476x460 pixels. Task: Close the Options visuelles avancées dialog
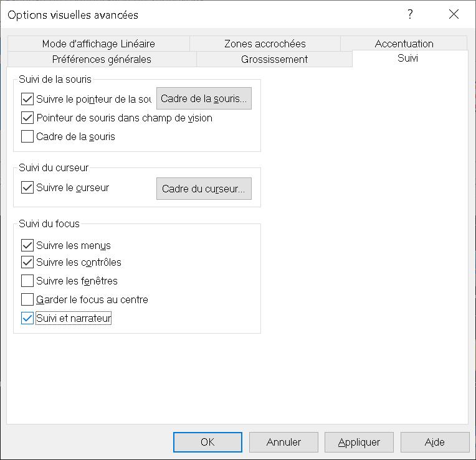point(454,14)
